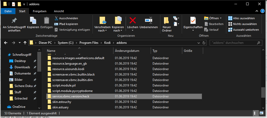Viewport: 267px width, 118px height.
Task: Open Kopieren nach menu
Action: pos(118,24)
